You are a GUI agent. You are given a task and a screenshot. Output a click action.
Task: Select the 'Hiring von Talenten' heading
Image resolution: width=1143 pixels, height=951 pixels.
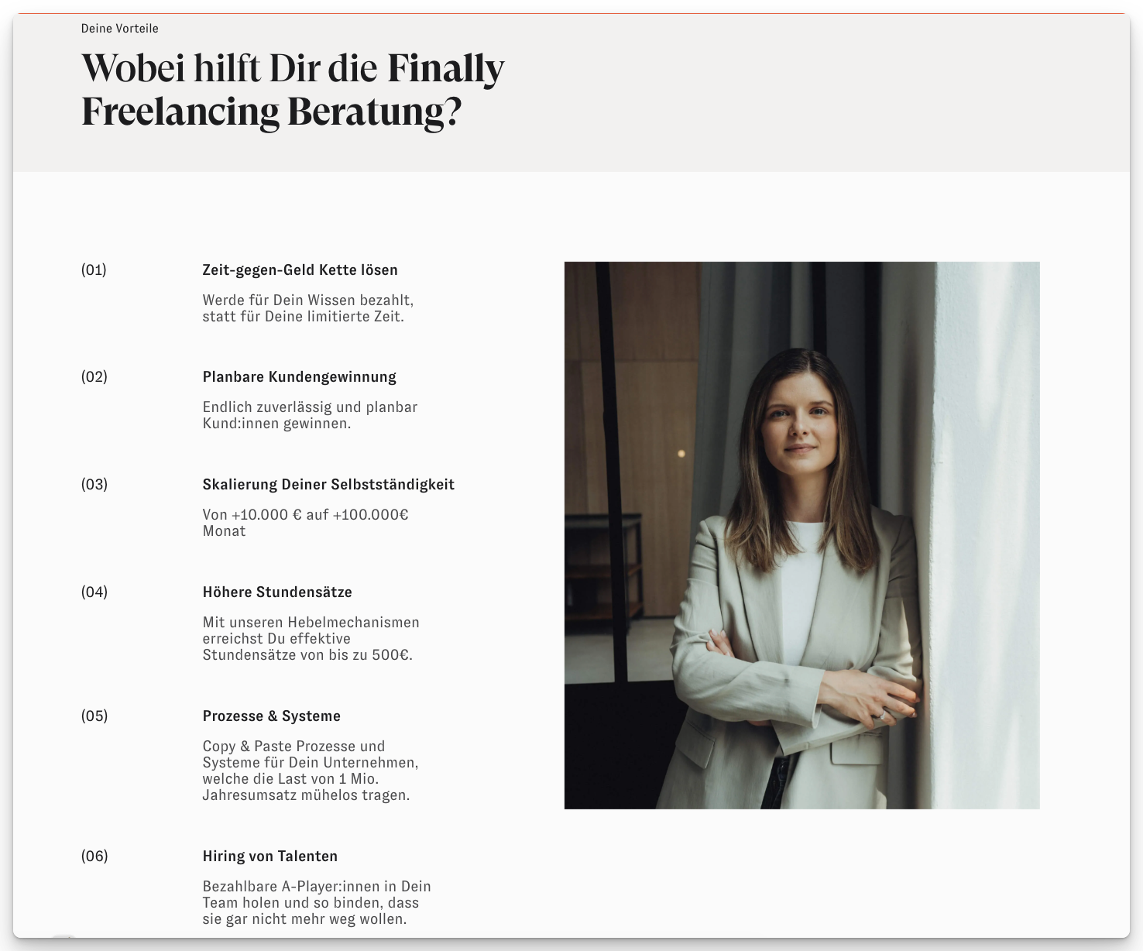click(269, 857)
